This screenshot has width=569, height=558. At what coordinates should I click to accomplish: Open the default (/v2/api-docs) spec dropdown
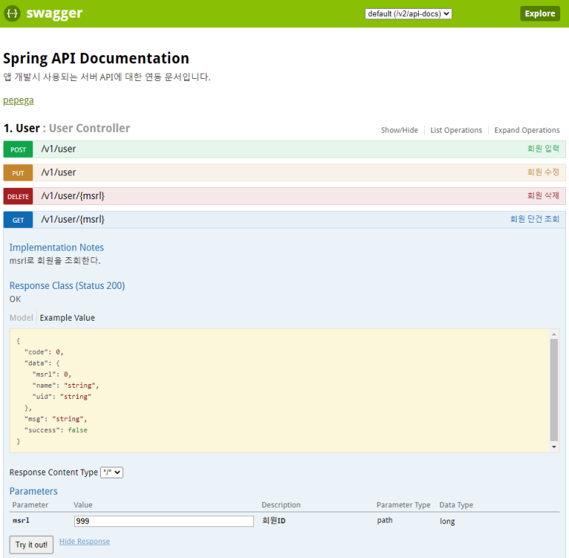[409, 14]
